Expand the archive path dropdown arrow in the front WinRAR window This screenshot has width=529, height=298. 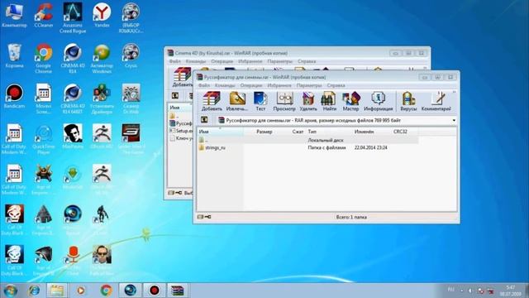[454, 120]
